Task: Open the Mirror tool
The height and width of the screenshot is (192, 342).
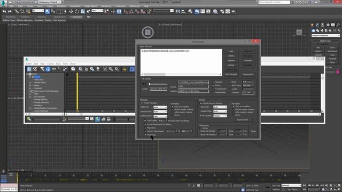Action: [178, 11]
